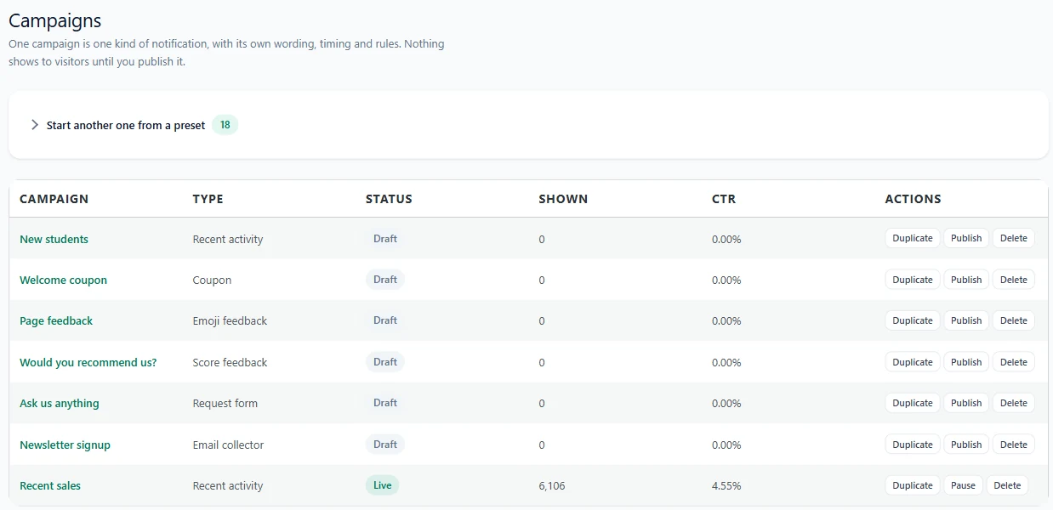
Task: Click the 4.55% CTR value
Action: click(726, 486)
